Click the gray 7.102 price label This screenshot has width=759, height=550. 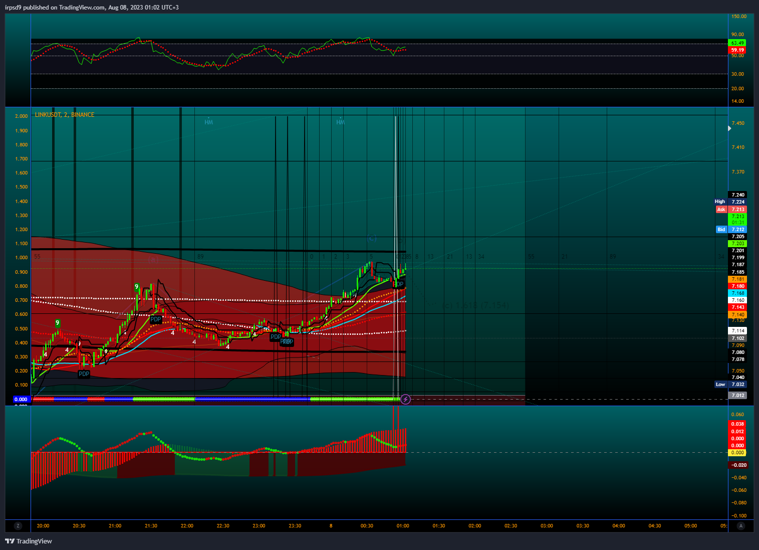tap(738, 338)
